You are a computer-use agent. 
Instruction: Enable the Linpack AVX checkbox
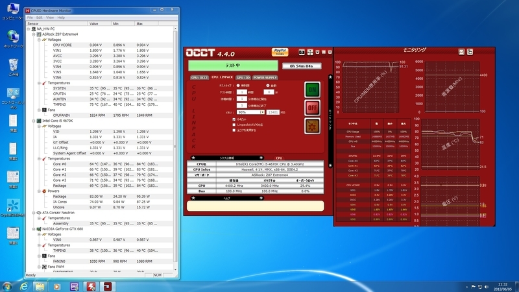point(234,125)
